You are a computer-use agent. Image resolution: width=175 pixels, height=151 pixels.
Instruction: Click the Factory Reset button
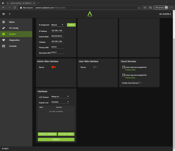coord(66,134)
